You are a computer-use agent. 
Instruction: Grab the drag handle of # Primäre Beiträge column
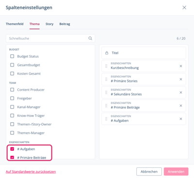106,106
